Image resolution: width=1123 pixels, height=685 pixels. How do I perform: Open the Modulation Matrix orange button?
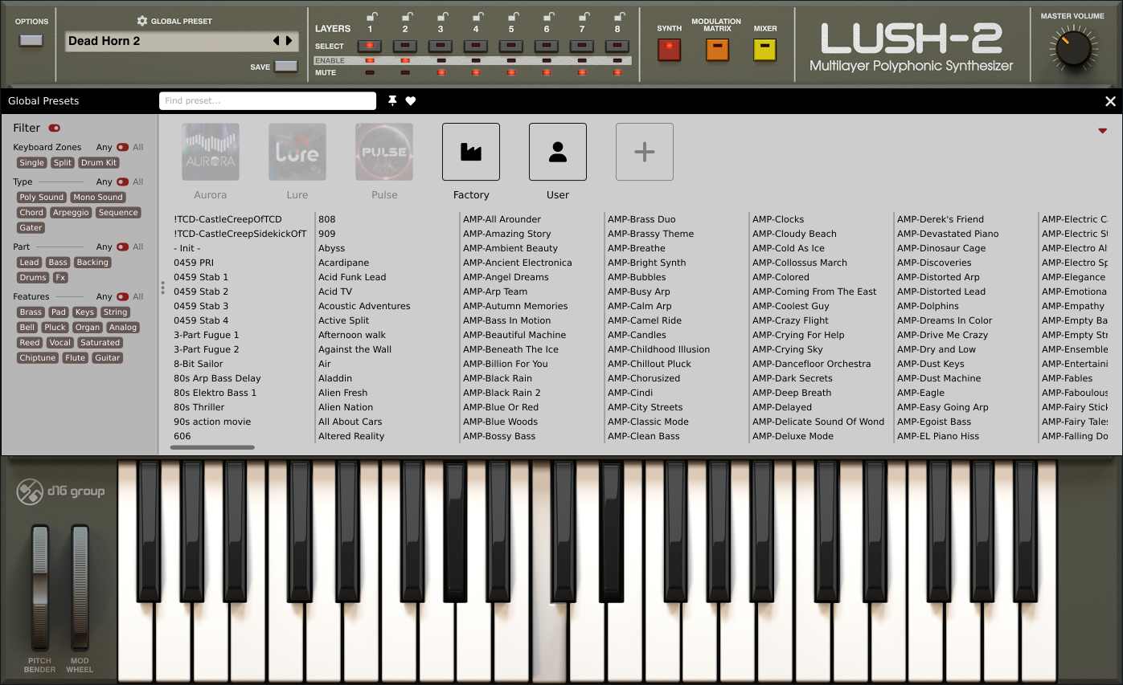tap(717, 50)
